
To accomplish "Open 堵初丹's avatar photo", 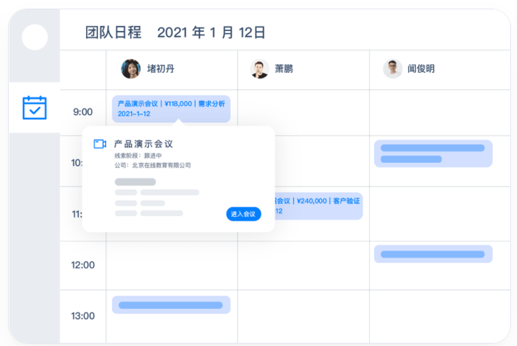I will 131,69.
